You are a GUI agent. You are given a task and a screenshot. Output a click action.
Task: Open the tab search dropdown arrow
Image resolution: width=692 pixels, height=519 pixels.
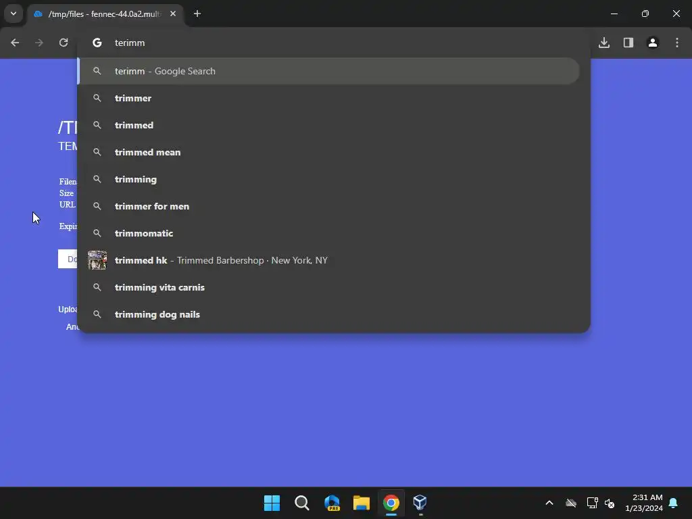(14, 14)
